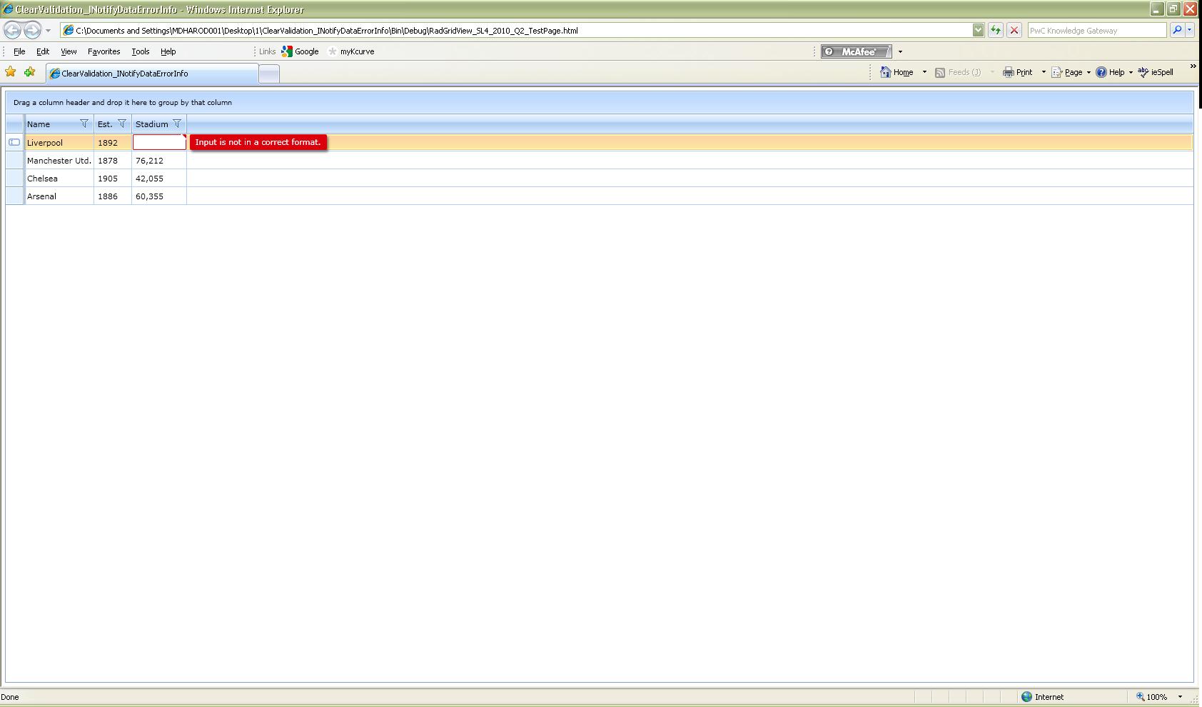The image size is (1202, 707).
Task: Select the Arsenal name cell
Action: [x=59, y=196]
